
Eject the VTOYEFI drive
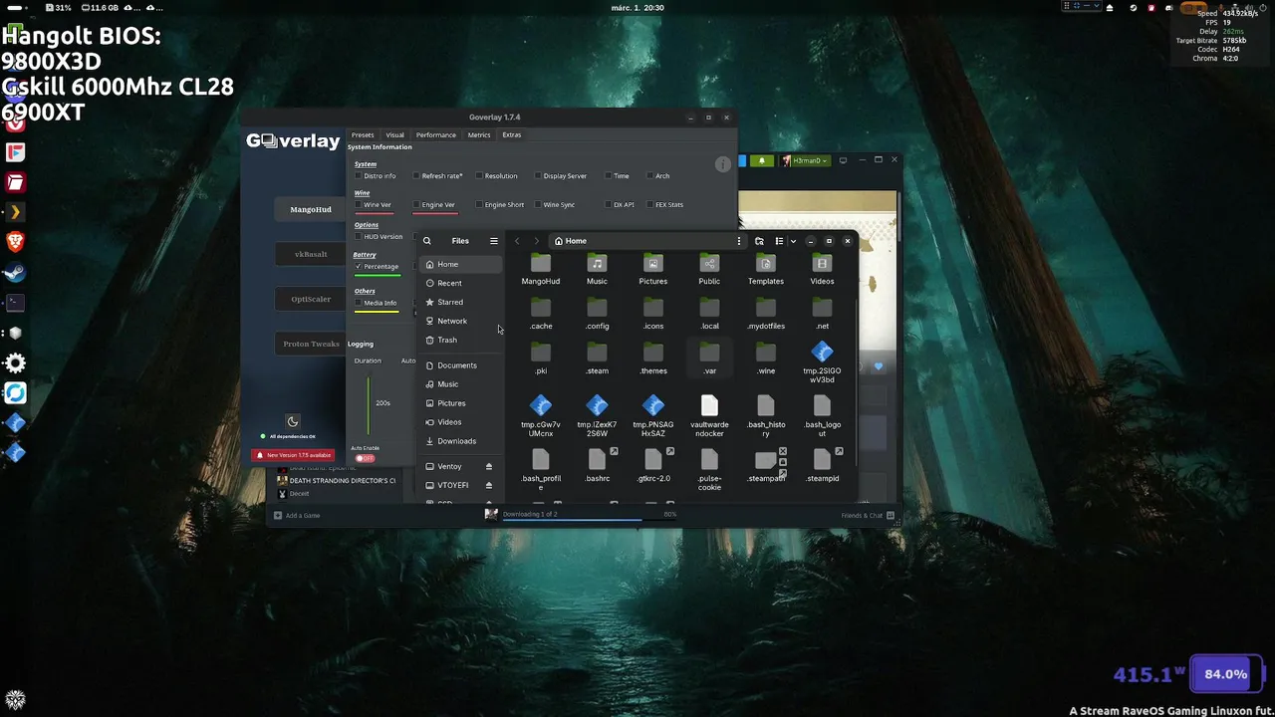click(488, 485)
